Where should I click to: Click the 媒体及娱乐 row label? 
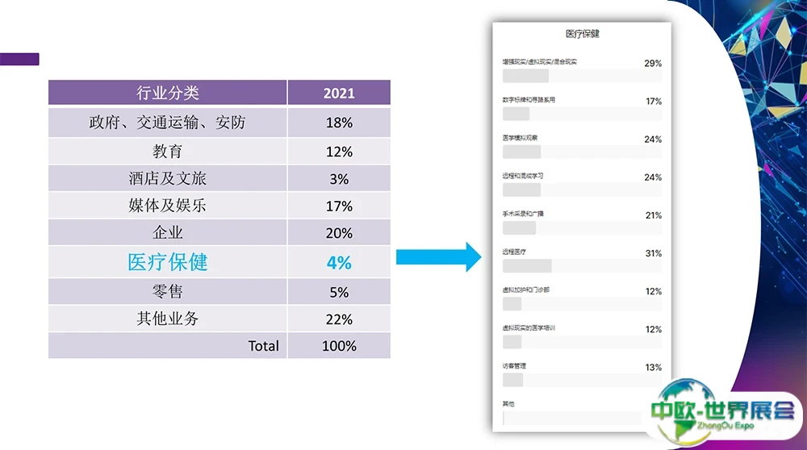click(x=167, y=206)
